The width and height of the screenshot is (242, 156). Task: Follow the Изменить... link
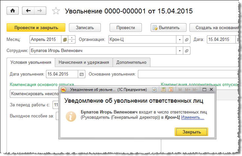pos(192,117)
